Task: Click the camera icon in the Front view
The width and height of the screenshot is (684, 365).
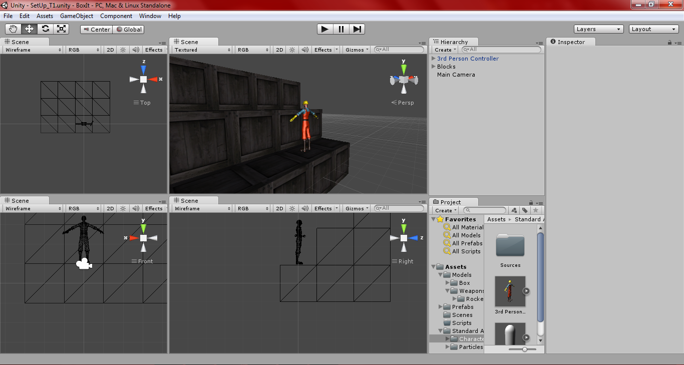Action: click(84, 264)
